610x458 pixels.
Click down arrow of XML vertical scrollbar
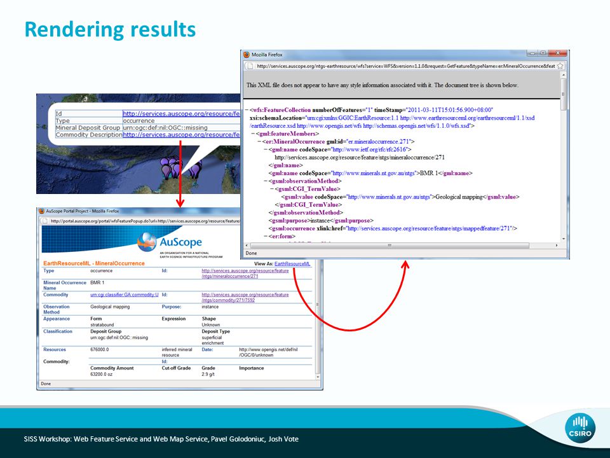[x=564, y=239]
